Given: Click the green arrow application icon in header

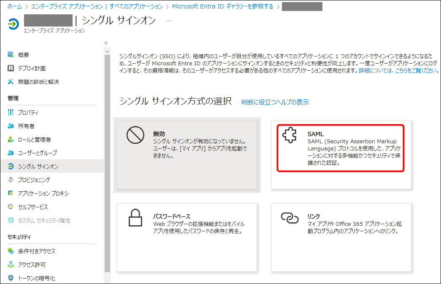Looking at the screenshot, I should pos(13,24).
